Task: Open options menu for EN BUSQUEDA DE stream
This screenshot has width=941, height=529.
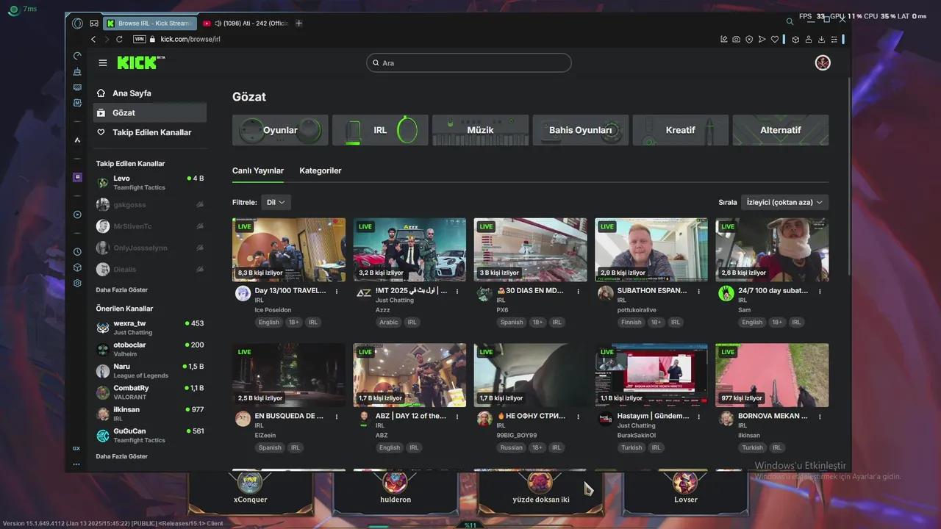Action: tap(337, 417)
